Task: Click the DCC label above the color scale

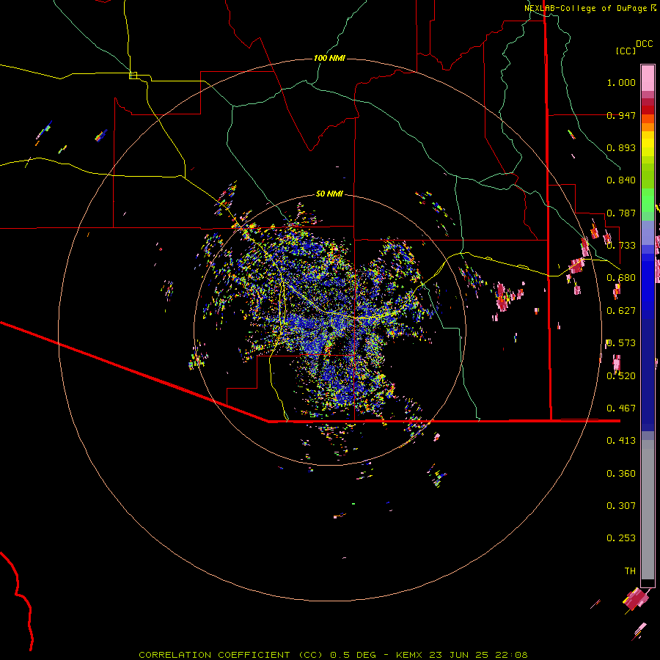Action: click(644, 44)
